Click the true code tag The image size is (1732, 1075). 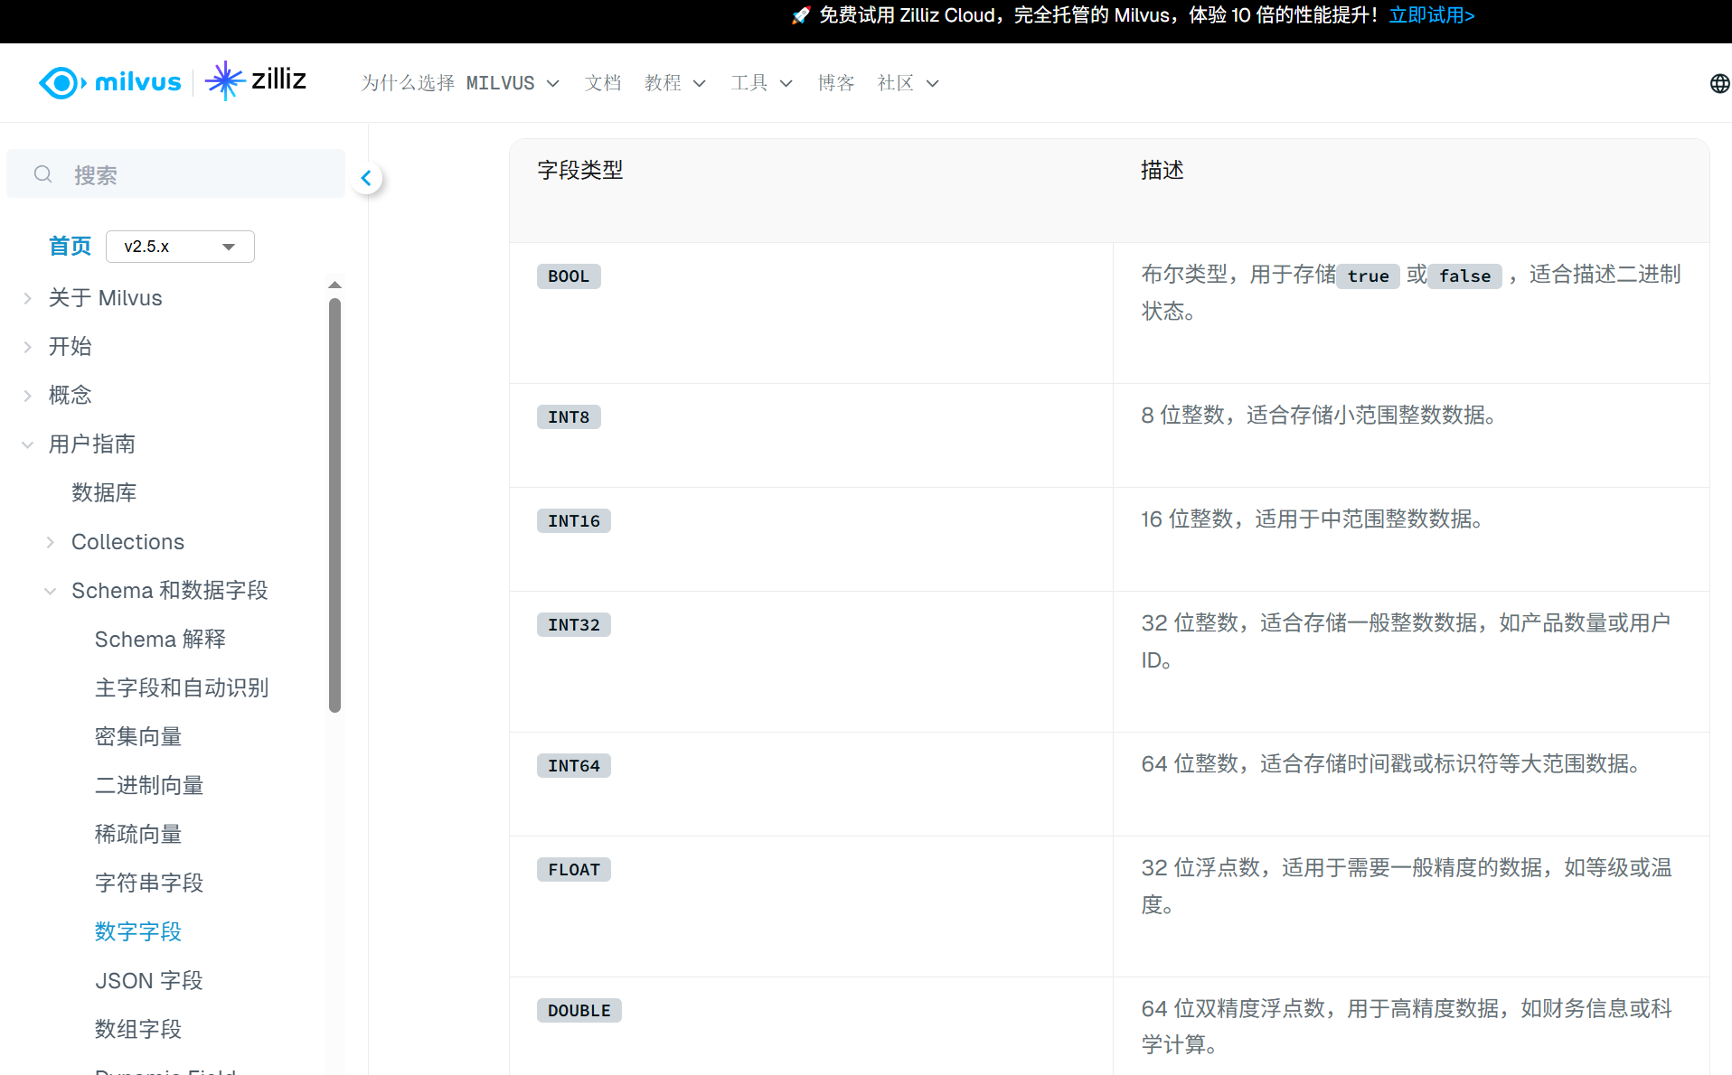coord(1369,276)
